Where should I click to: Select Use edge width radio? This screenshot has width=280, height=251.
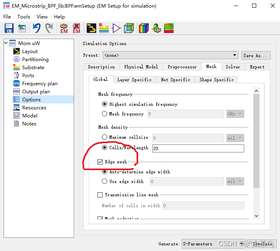104,181
